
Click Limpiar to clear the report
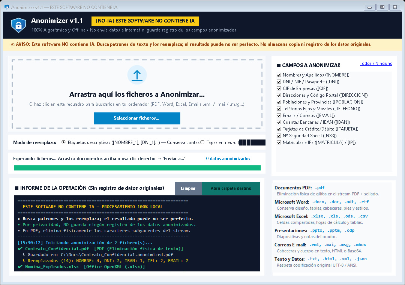click(188, 188)
